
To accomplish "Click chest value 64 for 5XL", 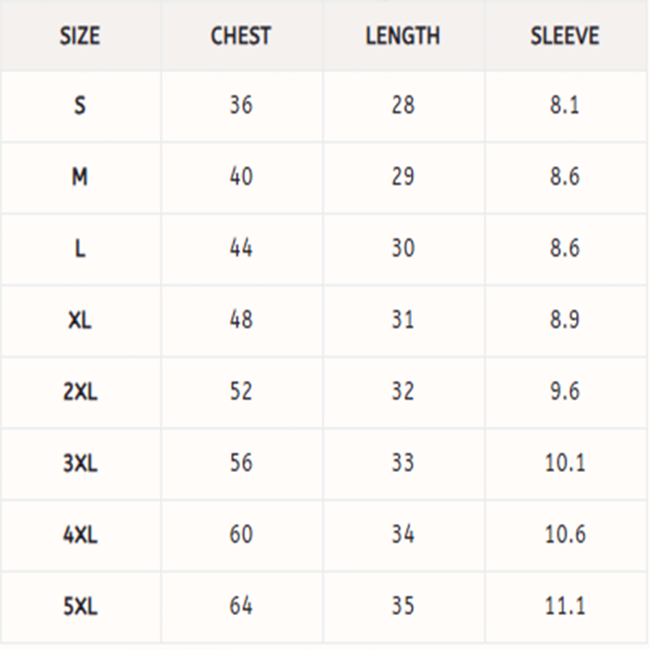I will tap(240, 606).
